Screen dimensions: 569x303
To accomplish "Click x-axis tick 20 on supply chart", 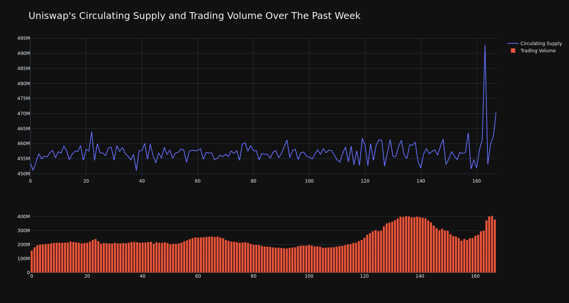I will tap(86, 181).
